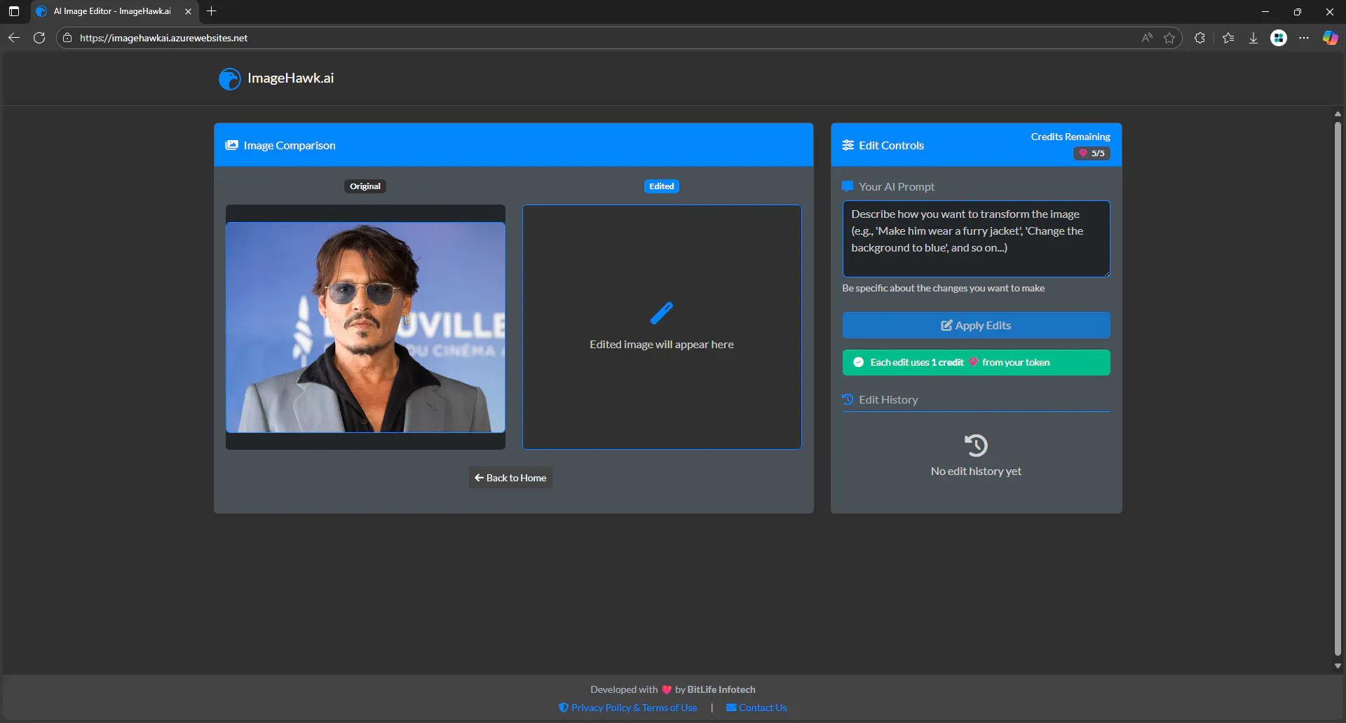Image resolution: width=1346 pixels, height=723 pixels.
Task: Open a new browser tab with plus
Action: [x=212, y=11]
